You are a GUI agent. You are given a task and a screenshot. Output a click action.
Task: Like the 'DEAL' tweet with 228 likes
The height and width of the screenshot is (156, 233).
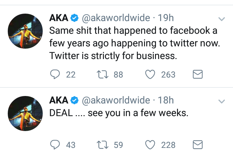(x=150, y=145)
